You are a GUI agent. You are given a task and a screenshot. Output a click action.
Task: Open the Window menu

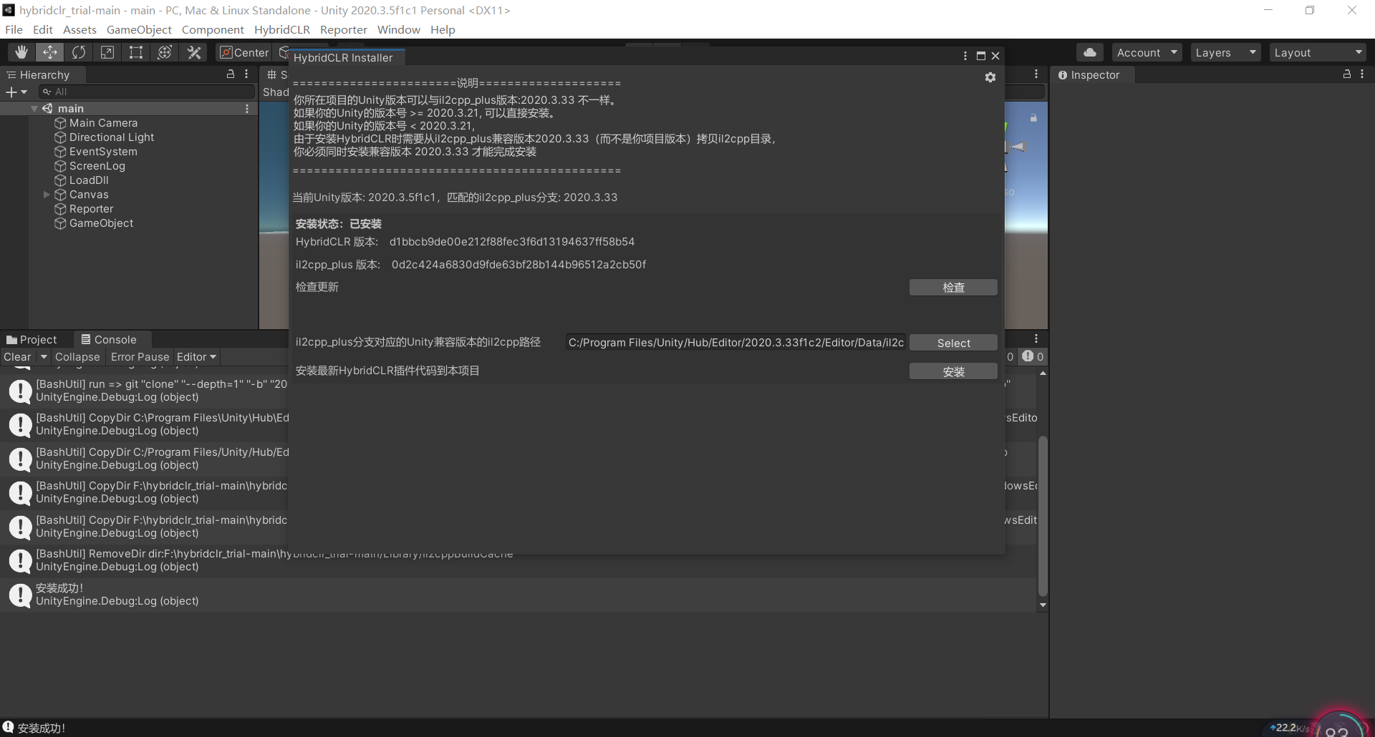pos(399,29)
